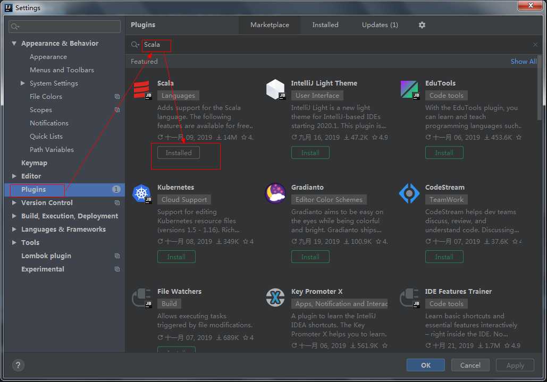Click the Apply button
The width and height of the screenshot is (547, 382).
(515, 365)
